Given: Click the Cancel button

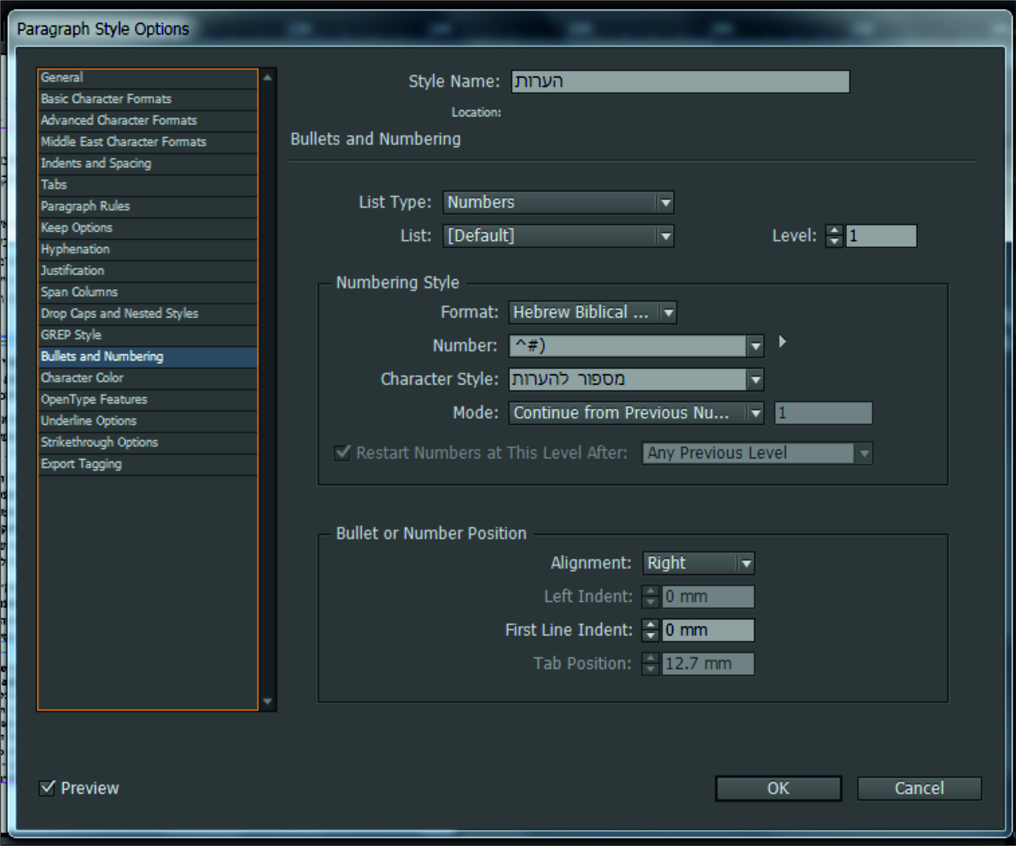Looking at the screenshot, I should 919,788.
